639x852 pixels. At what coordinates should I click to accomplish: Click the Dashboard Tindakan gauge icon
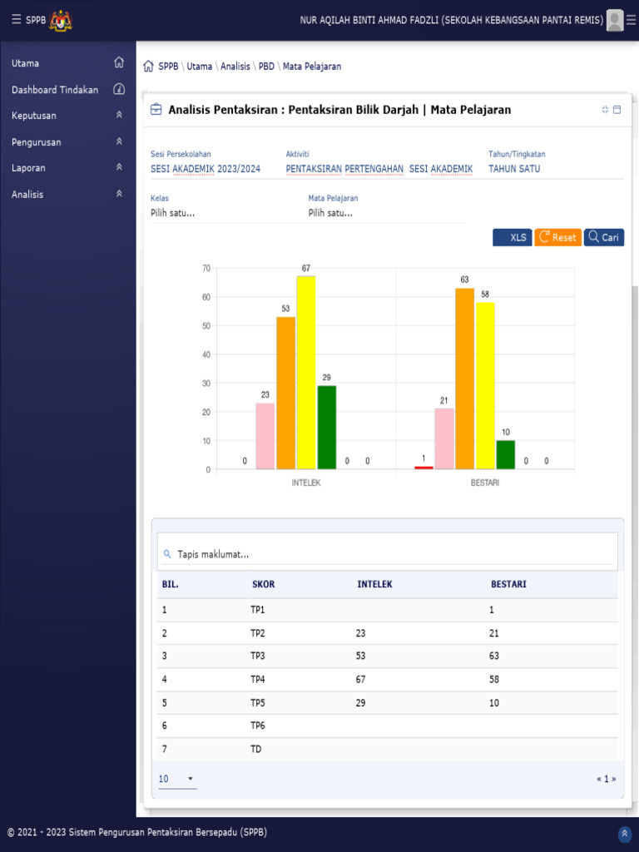[119, 90]
